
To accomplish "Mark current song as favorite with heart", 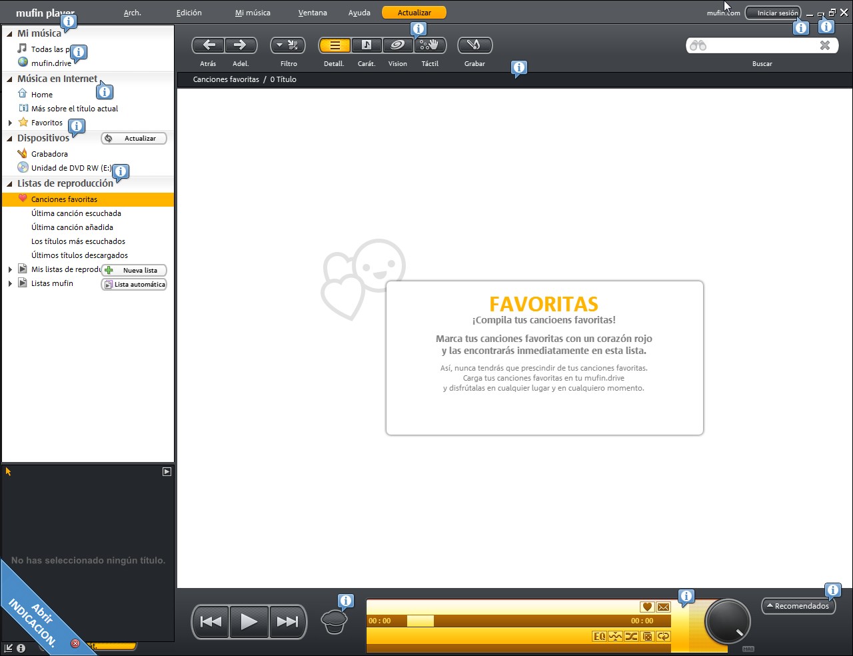I will pyautogui.click(x=647, y=607).
